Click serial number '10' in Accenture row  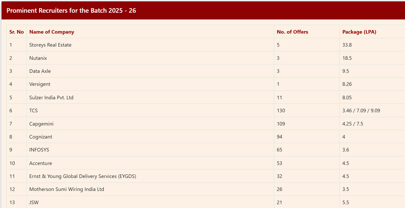12,163
